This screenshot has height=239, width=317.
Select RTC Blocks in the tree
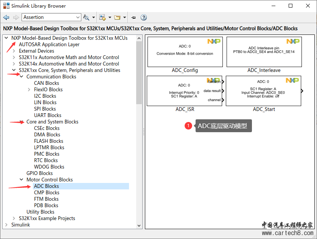pos(46,160)
